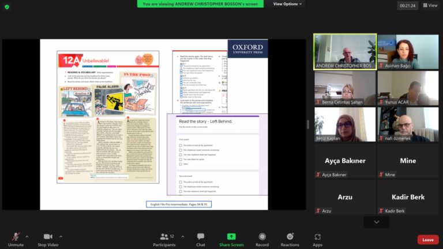Click muted mic icon on Aslıhan Bağcı
This screenshot has width=443, height=249.
click(x=381, y=66)
